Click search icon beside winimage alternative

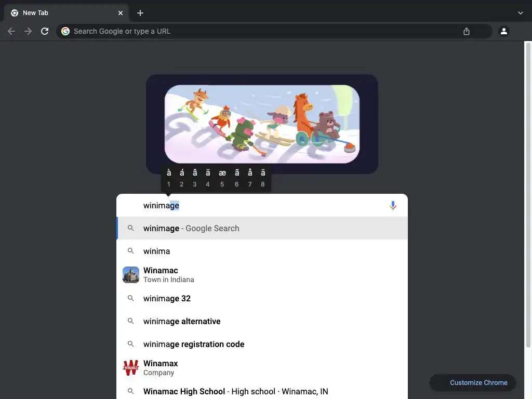pos(130,321)
